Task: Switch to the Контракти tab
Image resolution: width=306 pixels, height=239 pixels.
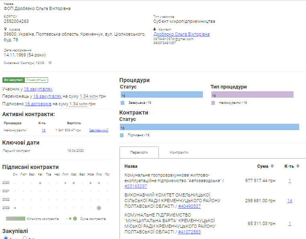Action: coord(179,153)
